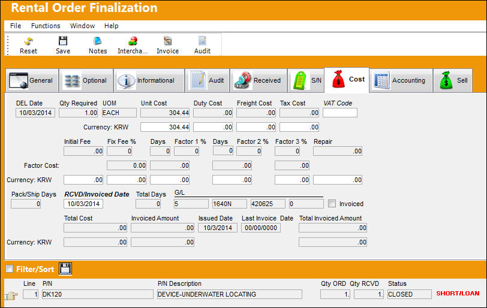Open the Help menu
The width and height of the screenshot is (487, 308).
111,26
